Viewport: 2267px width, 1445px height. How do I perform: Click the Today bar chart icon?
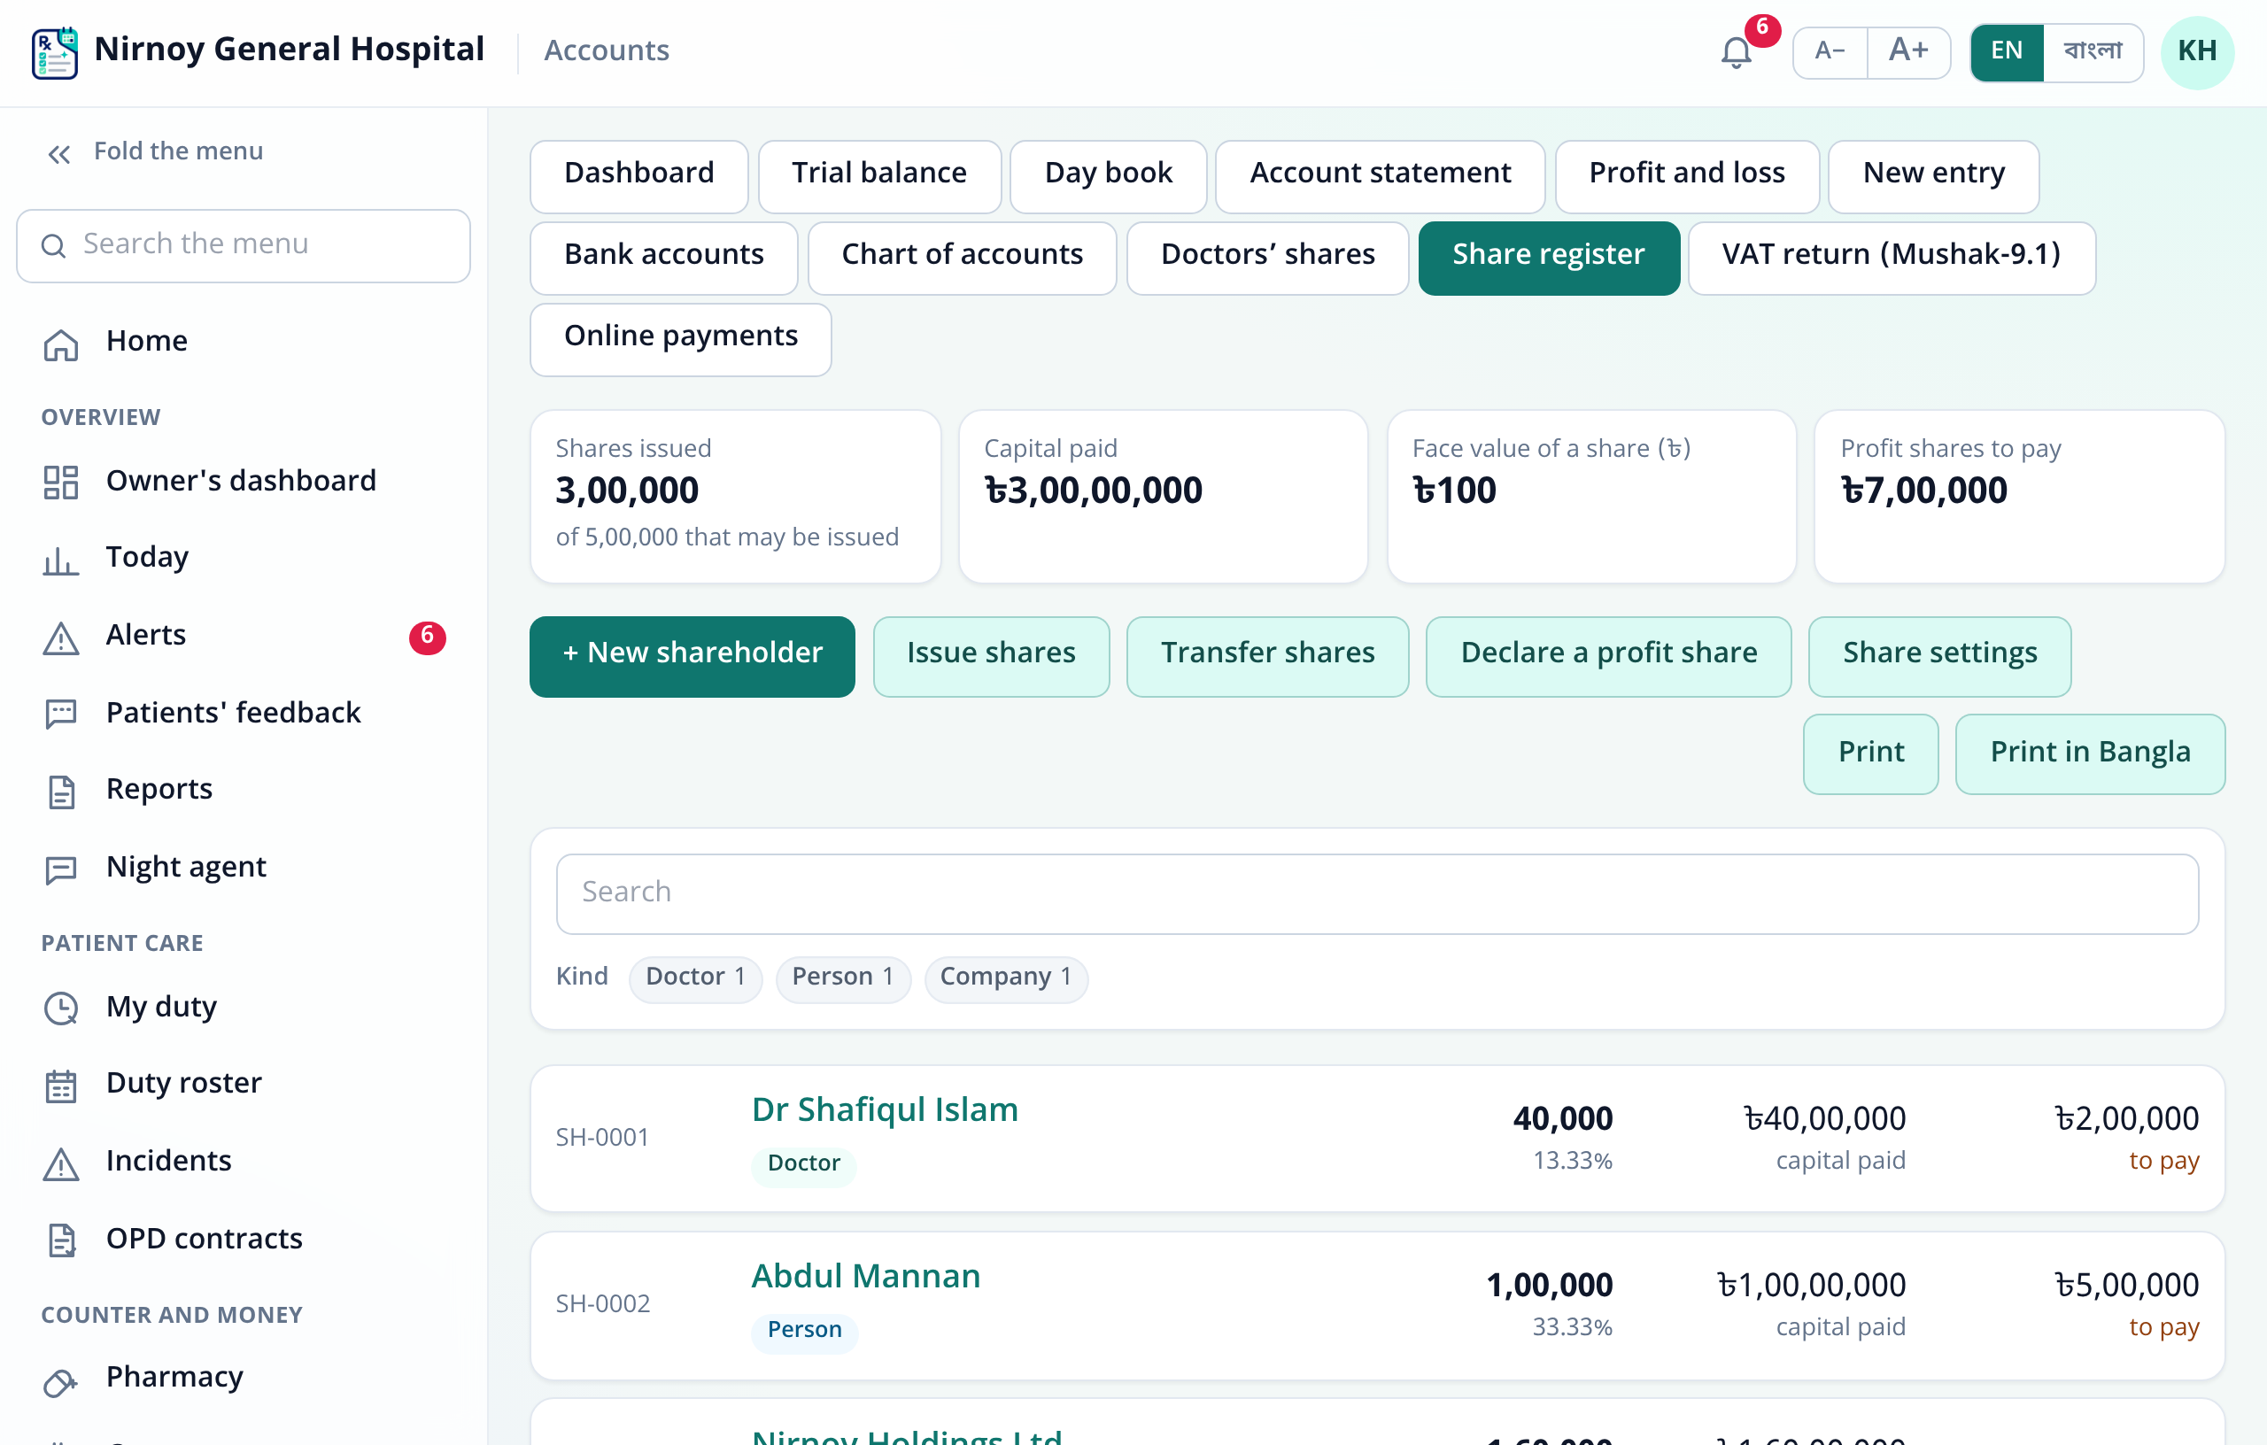[61, 560]
